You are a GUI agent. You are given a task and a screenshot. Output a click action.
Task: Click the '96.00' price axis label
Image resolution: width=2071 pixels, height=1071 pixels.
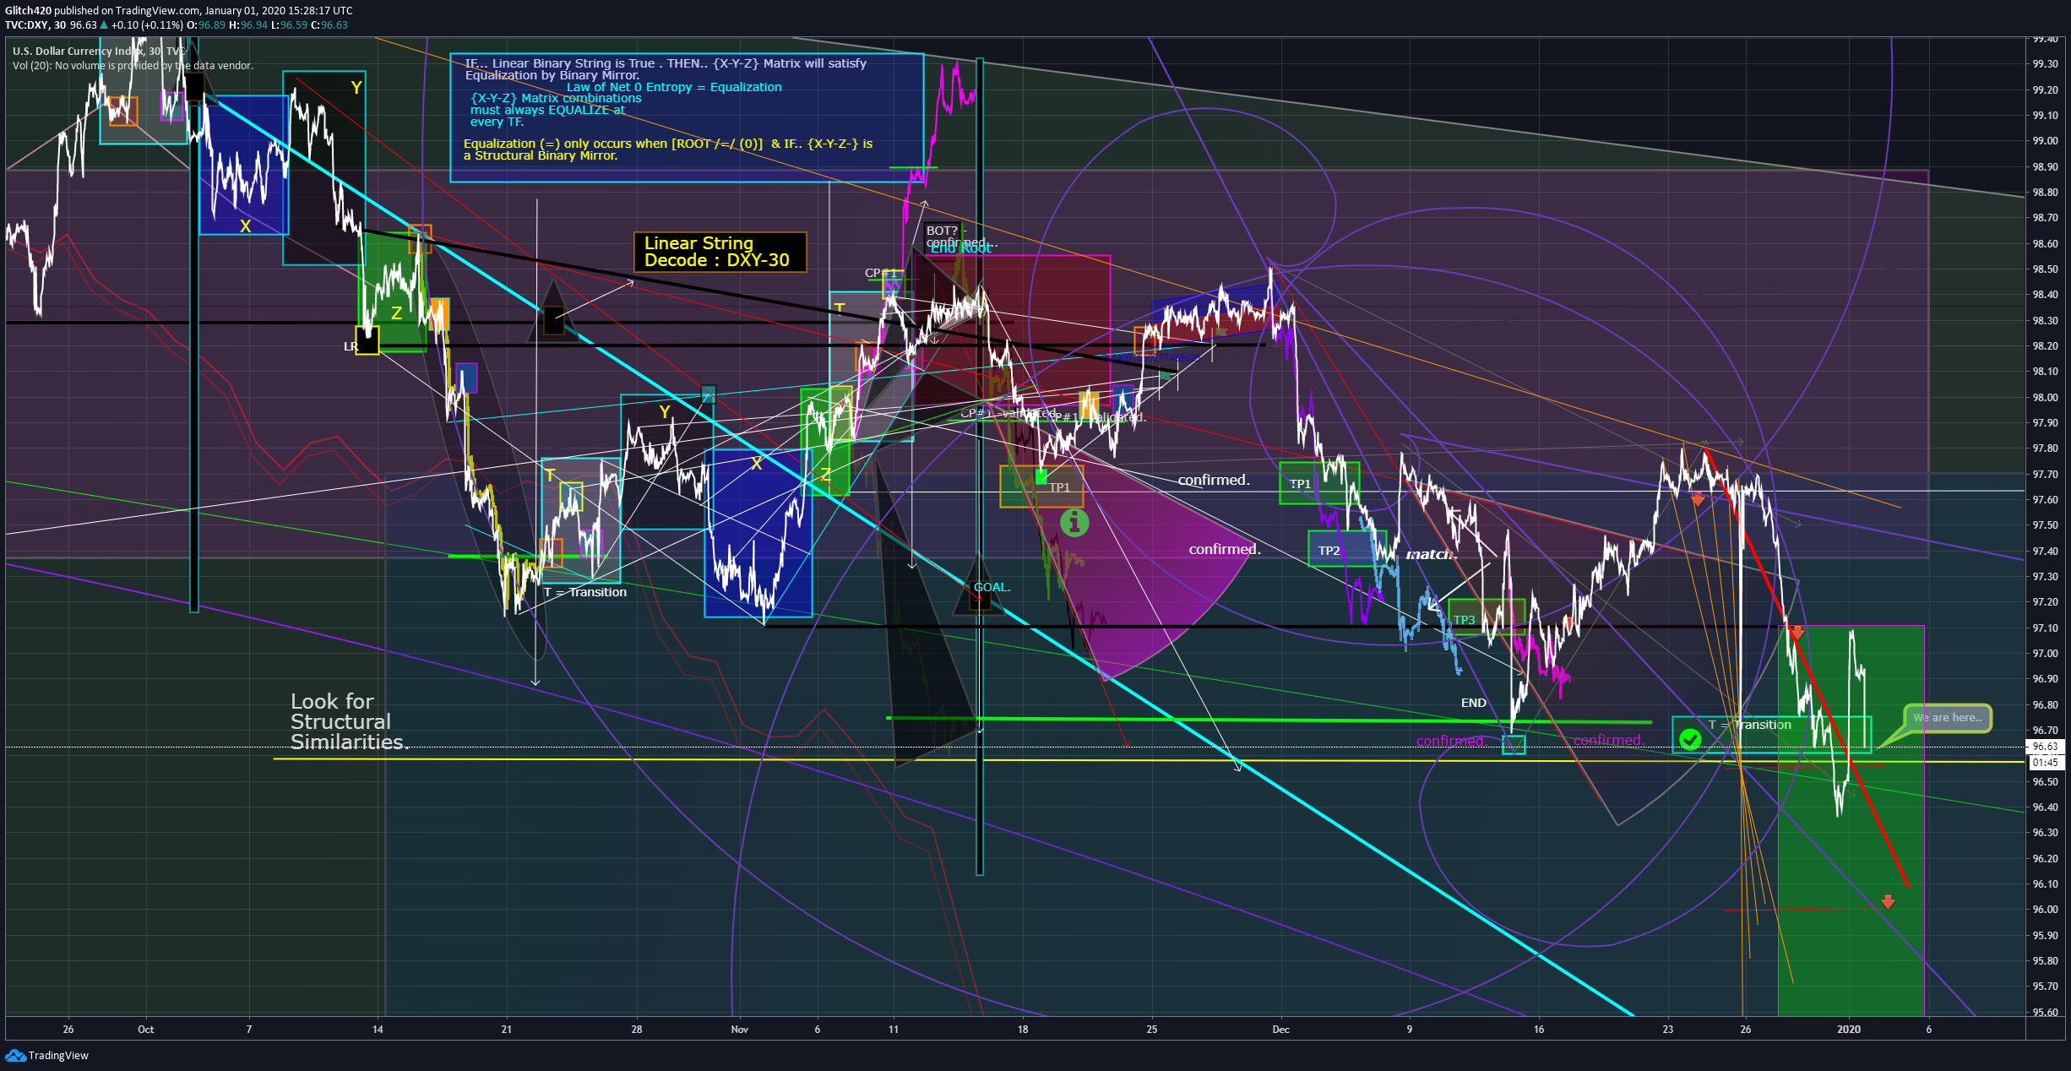[2045, 910]
